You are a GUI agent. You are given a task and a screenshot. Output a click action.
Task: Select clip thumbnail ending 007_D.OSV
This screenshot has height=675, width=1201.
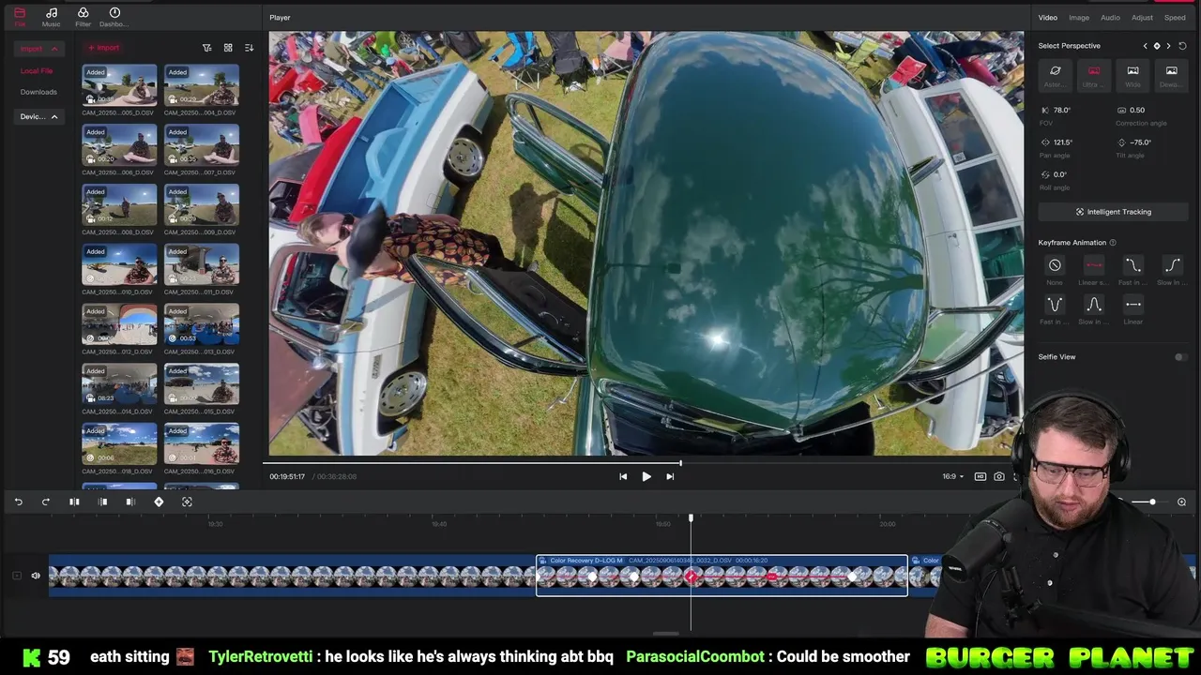click(202, 145)
